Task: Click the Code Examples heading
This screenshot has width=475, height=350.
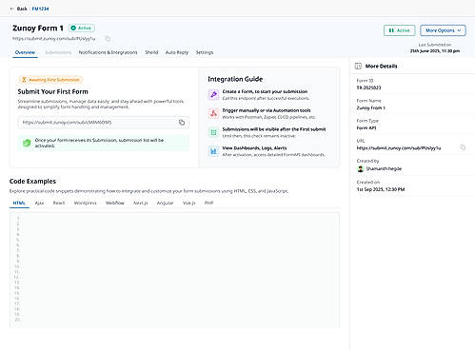Action: pos(32,182)
